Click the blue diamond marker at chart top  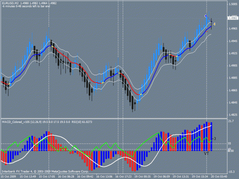pos(206,16)
